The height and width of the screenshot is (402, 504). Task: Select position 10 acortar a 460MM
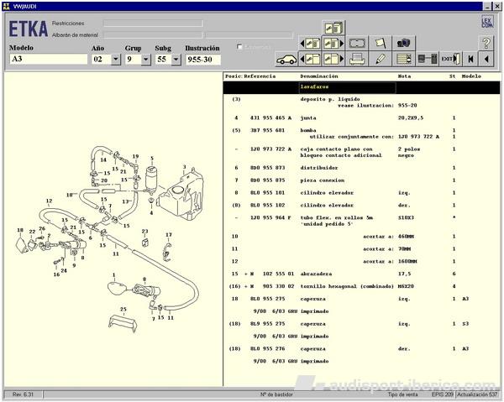tap(361, 237)
